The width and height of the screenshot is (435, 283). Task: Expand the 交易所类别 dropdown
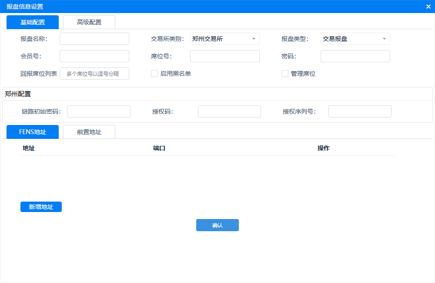pyautogui.click(x=224, y=39)
